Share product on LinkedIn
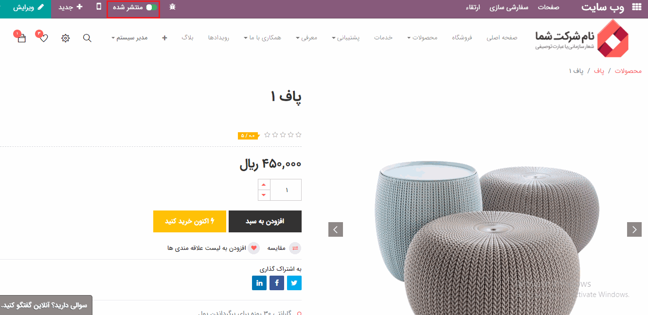The height and width of the screenshot is (315, 648). [x=259, y=283]
